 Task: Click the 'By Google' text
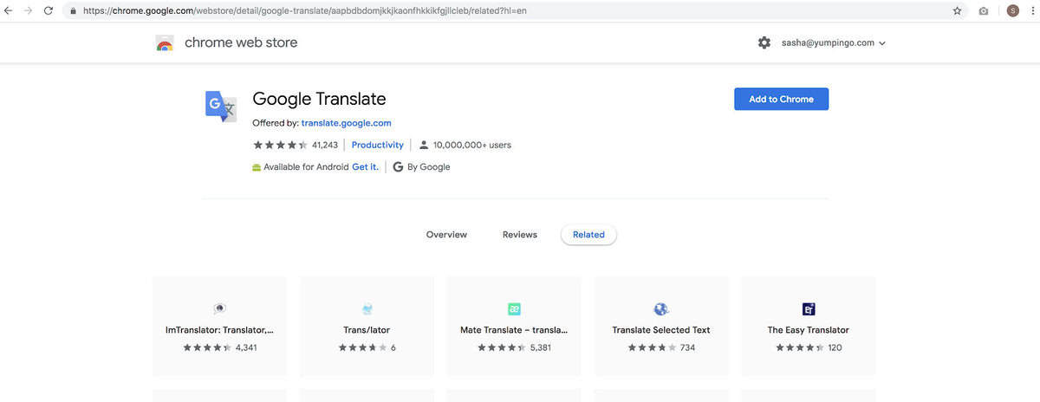coord(429,167)
